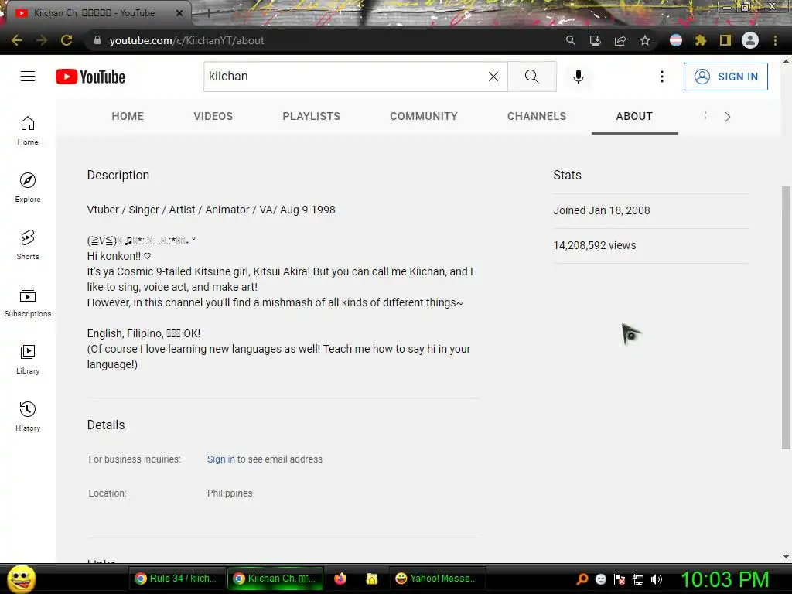Click the URL in the address bar

click(187, 40)
